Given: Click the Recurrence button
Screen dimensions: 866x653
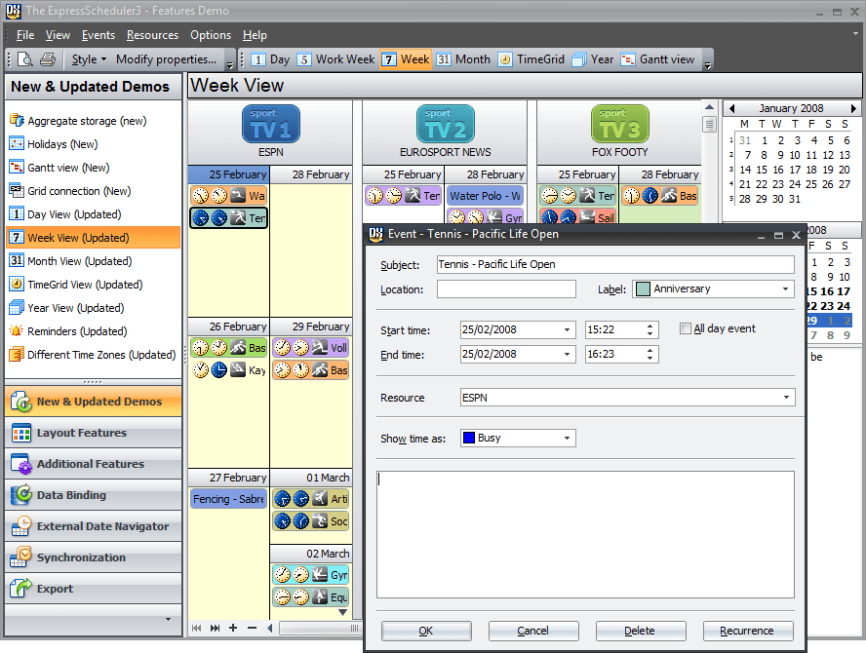Looking at the screenshot, I should 747,631.
